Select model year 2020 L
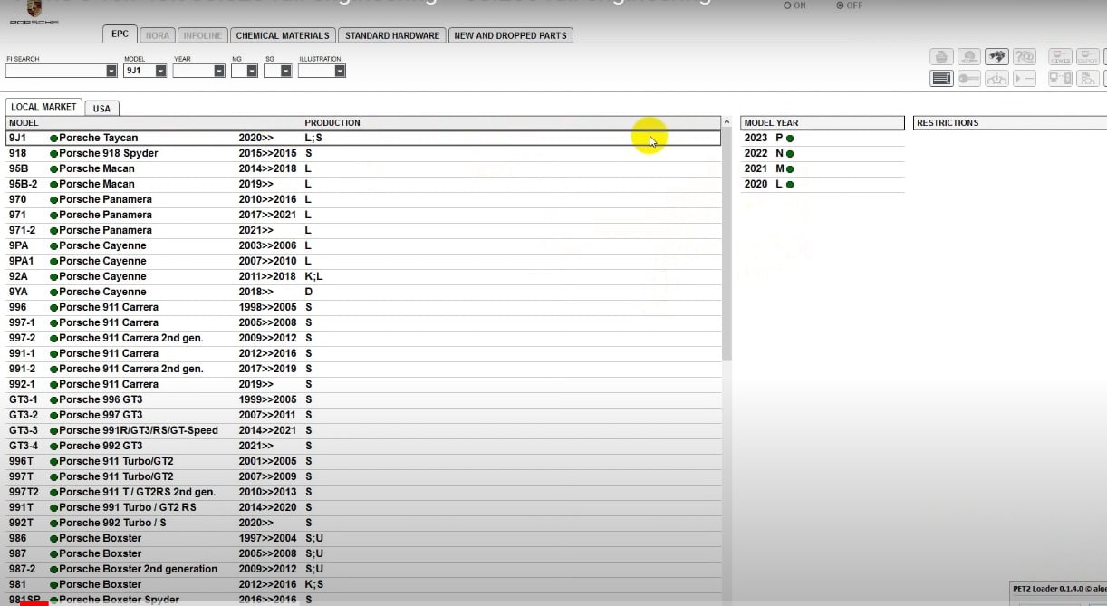Screen dimensions: 1107x606 click(x=823, y=184)
